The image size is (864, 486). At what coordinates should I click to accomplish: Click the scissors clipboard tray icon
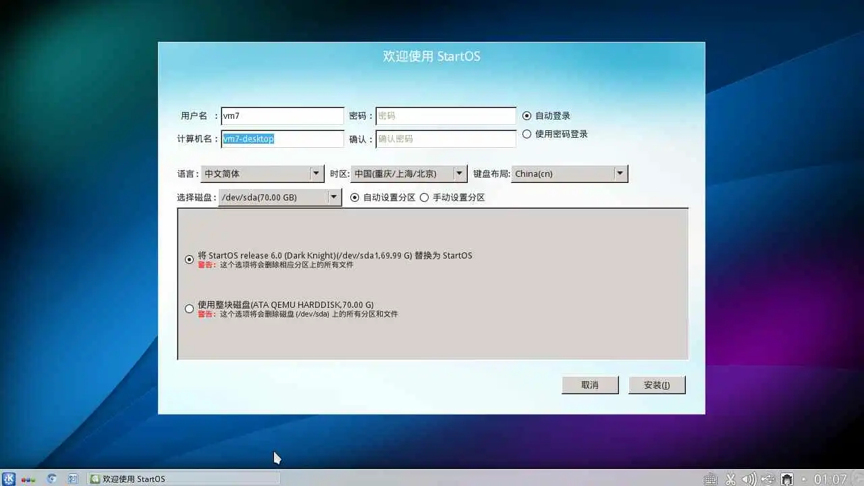[x=730, y=479]
